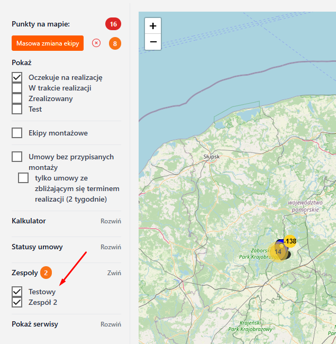
Task: Collapse the Zespoły section
Action: tap(115, 273)
